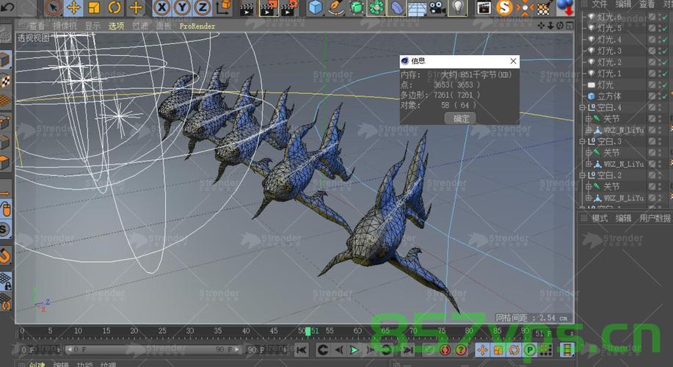Toggle viewport maximize layout icon
Screen dimensions: 673x367
[570, 26]
